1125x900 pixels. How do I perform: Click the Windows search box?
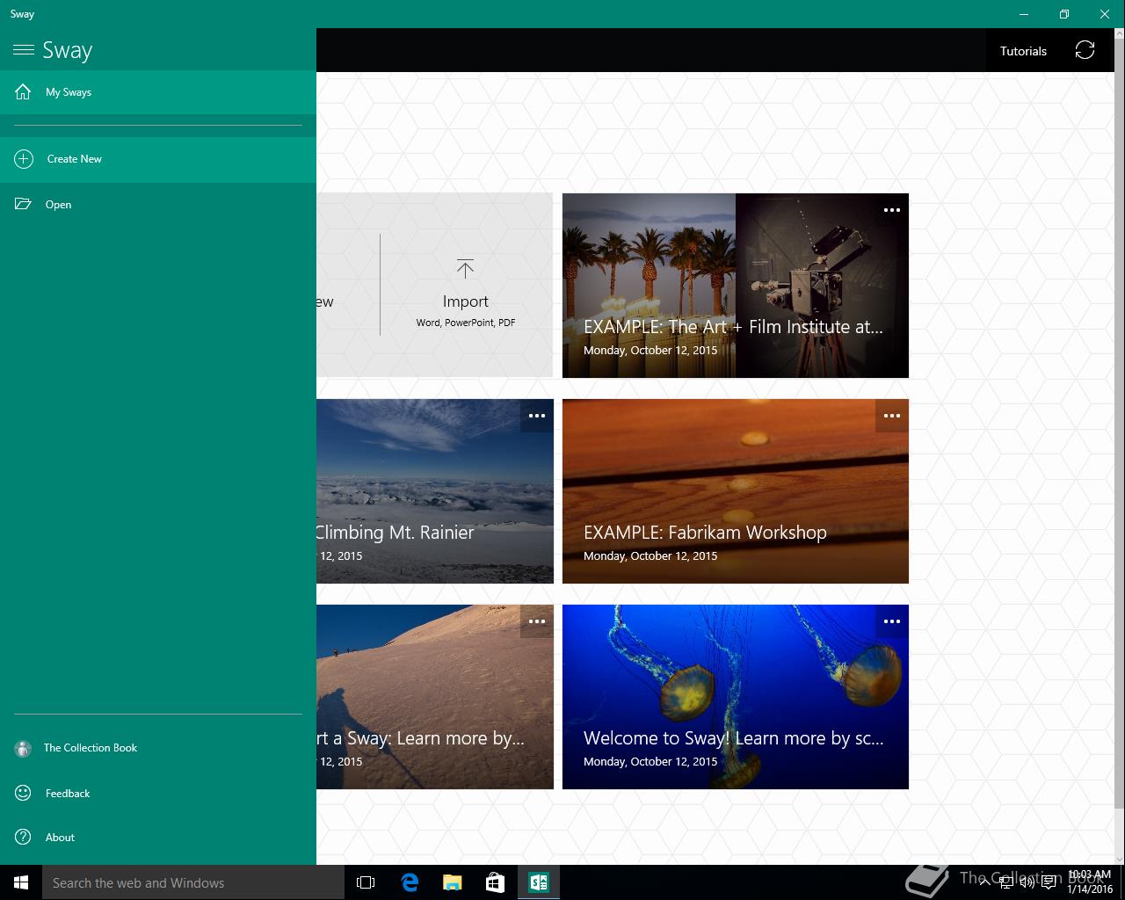pyautogui.click(x=193, y=882)
